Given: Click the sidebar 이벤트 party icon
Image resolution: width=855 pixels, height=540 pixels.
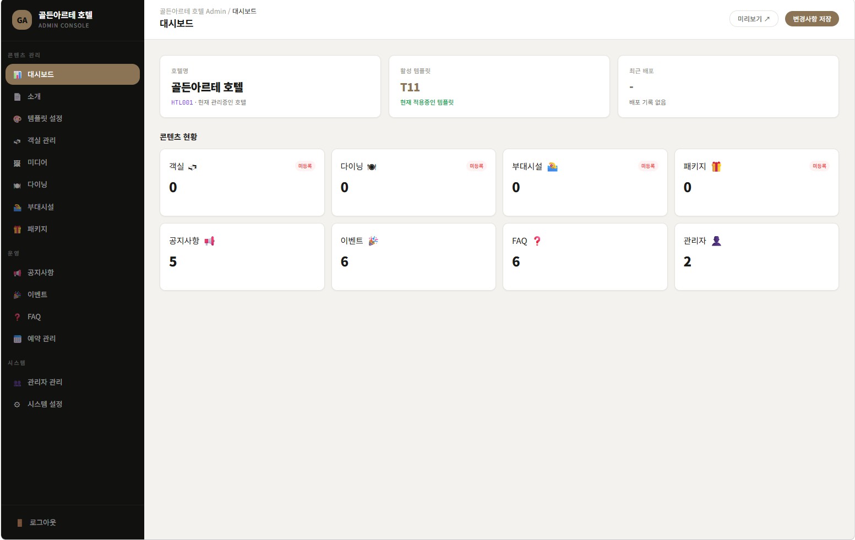Looking at the screenshot, I should coord(17,295).
